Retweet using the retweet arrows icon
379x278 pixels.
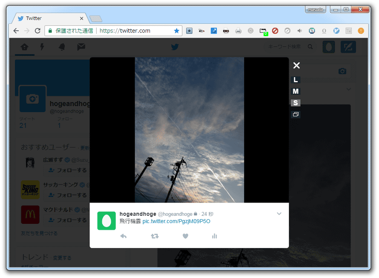click(x=155, y=236)
